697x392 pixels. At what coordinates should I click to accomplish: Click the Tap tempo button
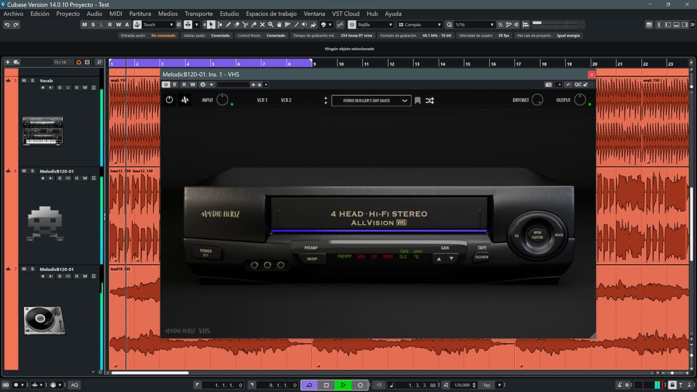pyautogui.click(x=487, y=385)
